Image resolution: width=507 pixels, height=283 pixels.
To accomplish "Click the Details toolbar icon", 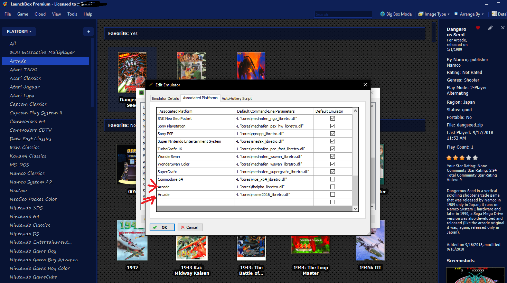I will (x=494, y=14).
